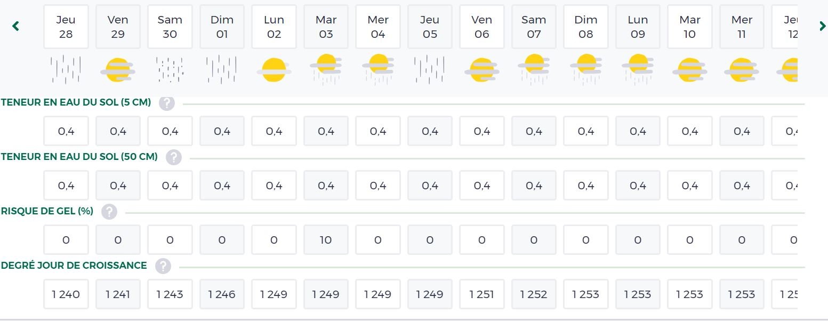Select the Mar 03 day tab
Screen dimensions: 828x321
(x=326, y=27)
